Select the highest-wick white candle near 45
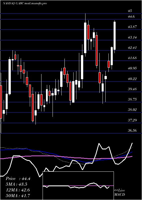 (85, 35)
